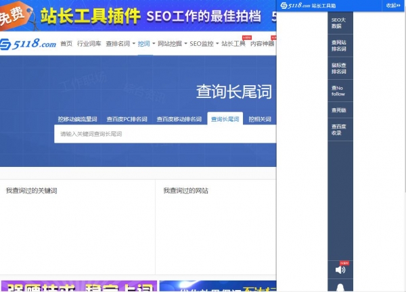Switch to 挖相关词 tab

[x=260, y=119]
